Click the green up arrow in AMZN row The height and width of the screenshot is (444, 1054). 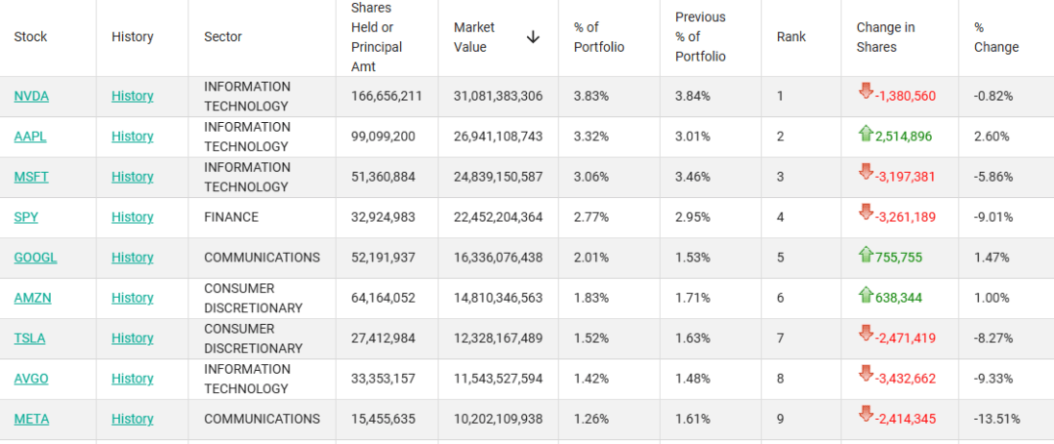point(865,295)
